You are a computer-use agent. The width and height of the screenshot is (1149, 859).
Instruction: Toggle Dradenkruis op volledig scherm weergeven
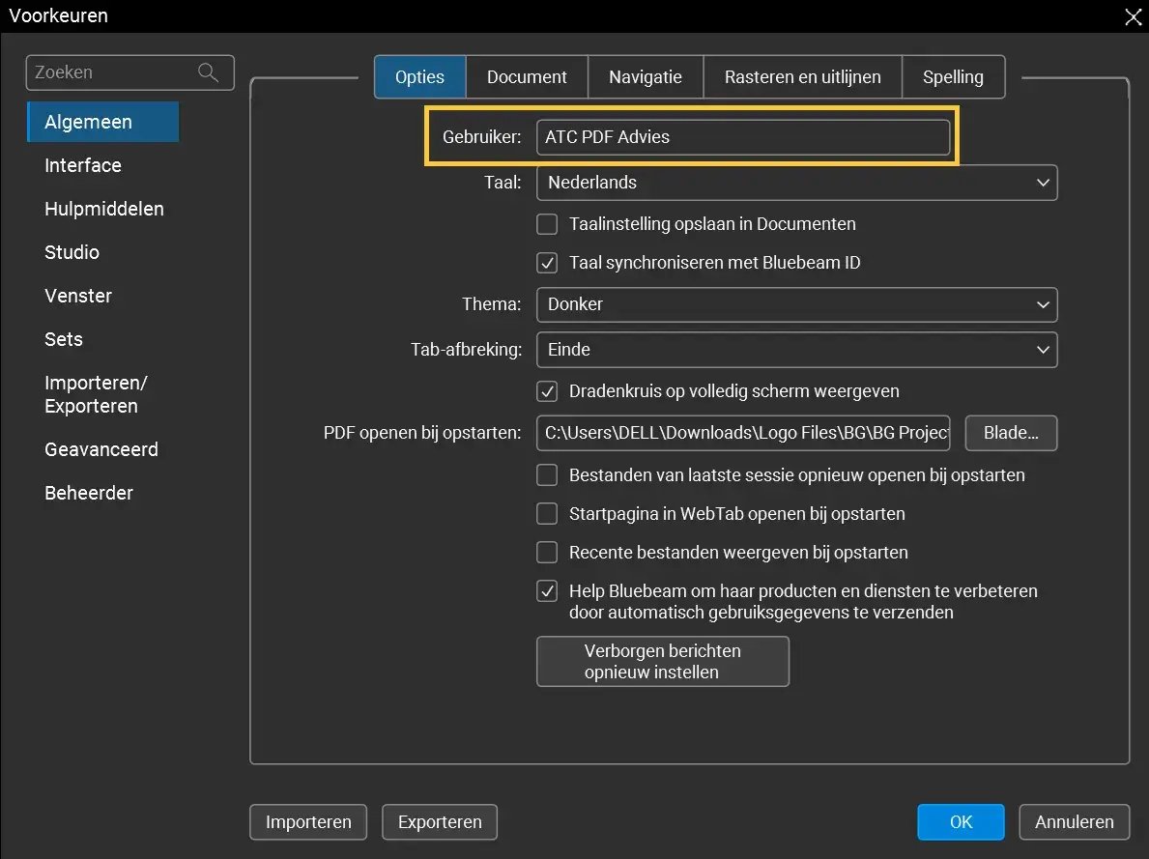pos(547,391)
